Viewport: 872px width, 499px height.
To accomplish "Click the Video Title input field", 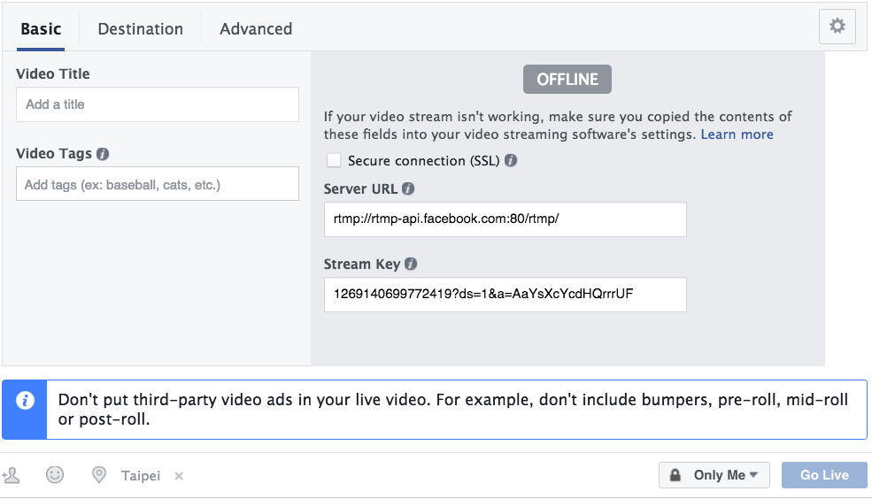I will (x=158, y=104).
